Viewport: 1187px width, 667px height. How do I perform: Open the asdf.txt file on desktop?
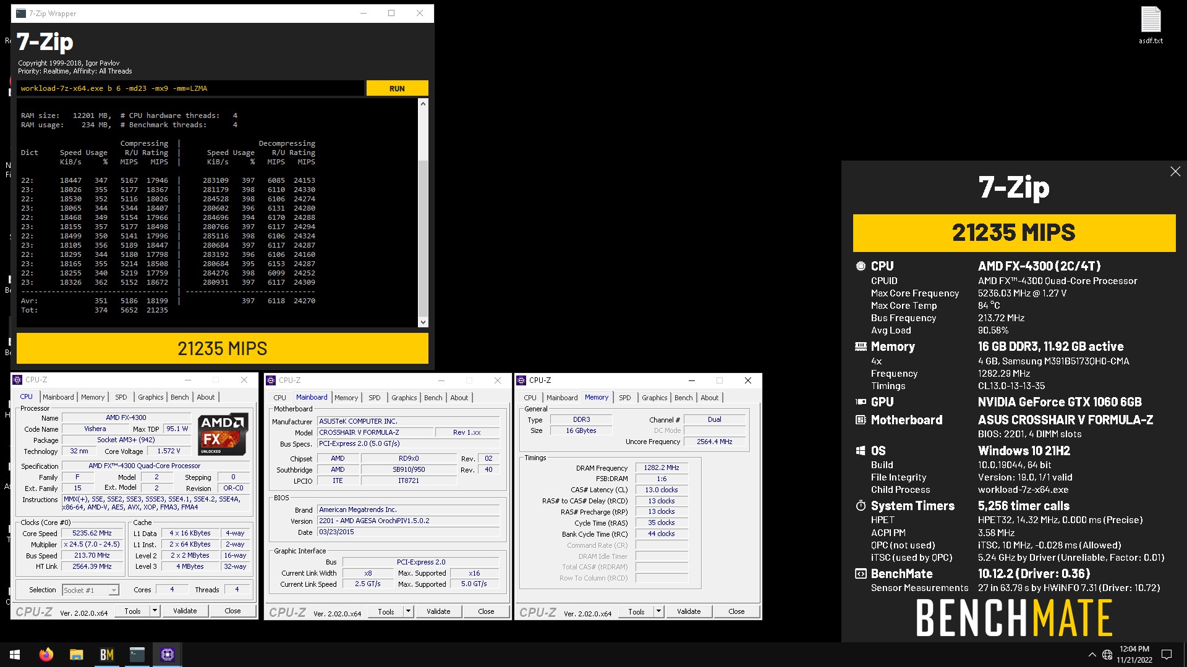[1151, 25]
